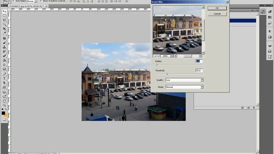Swap foreground and background colors
This screenshot has width=274, height=154.
pos(6,110)
